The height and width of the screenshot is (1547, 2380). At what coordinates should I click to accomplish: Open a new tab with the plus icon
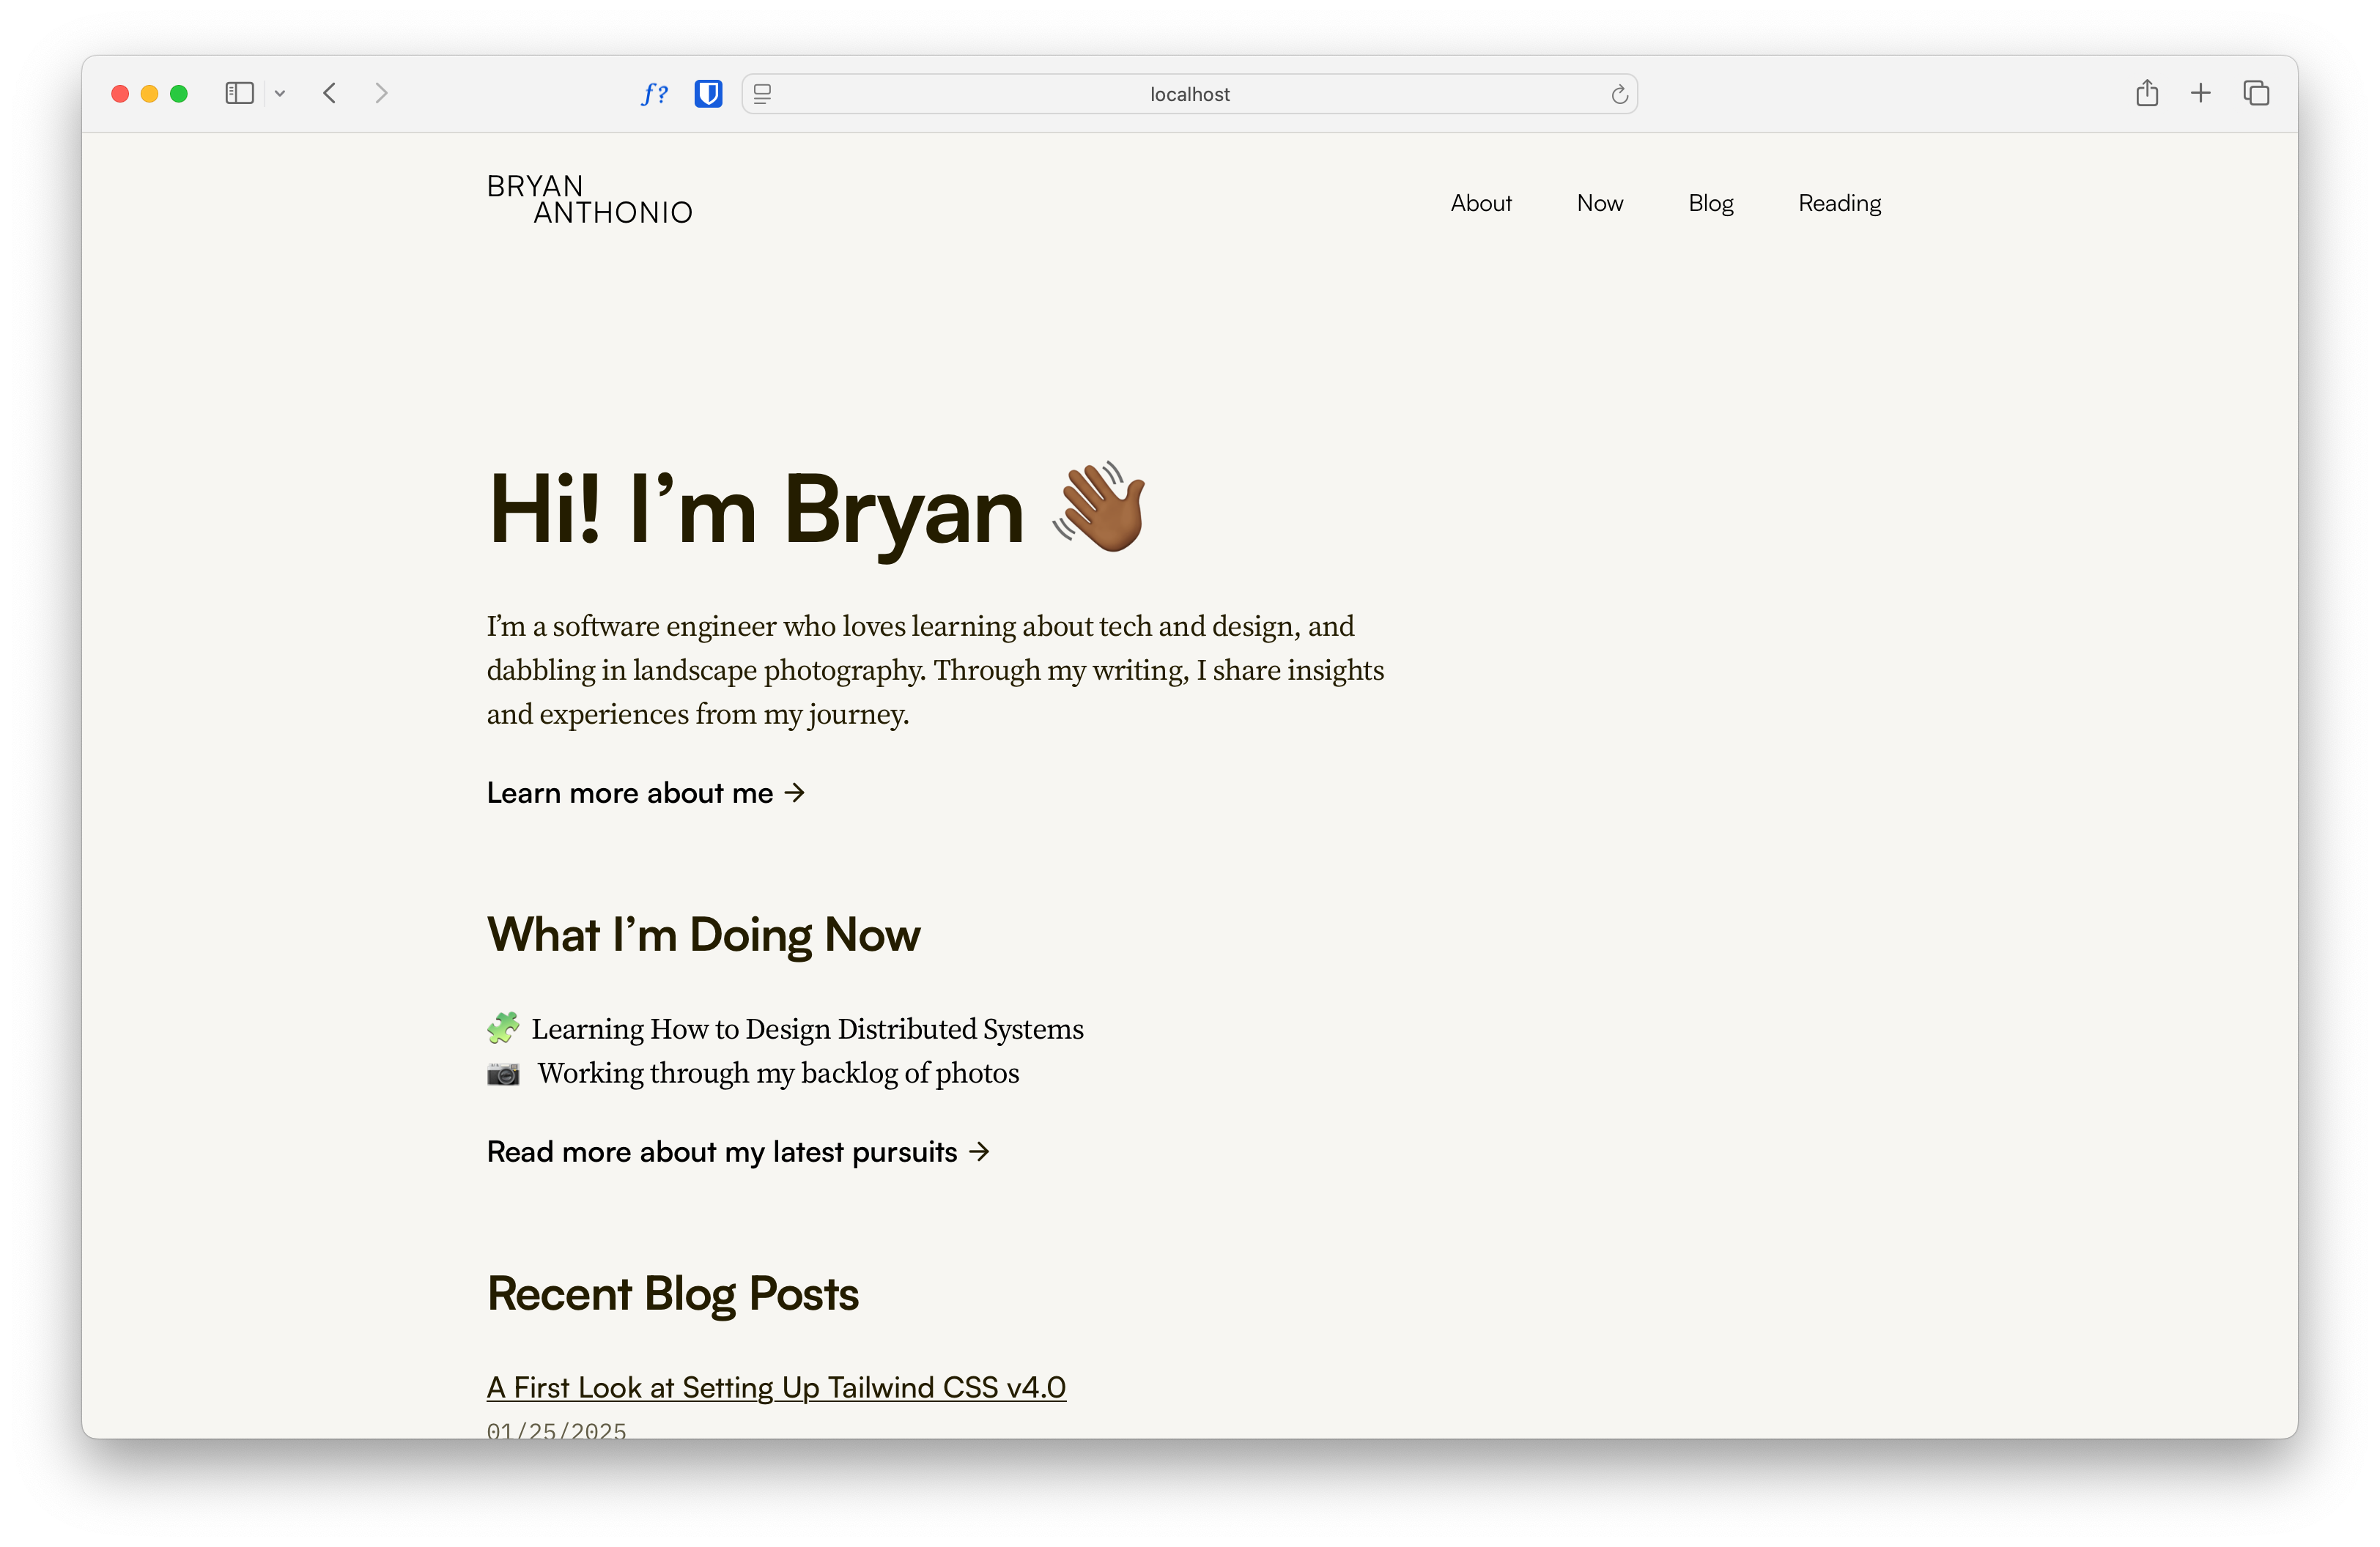[x=2201, y=93]
